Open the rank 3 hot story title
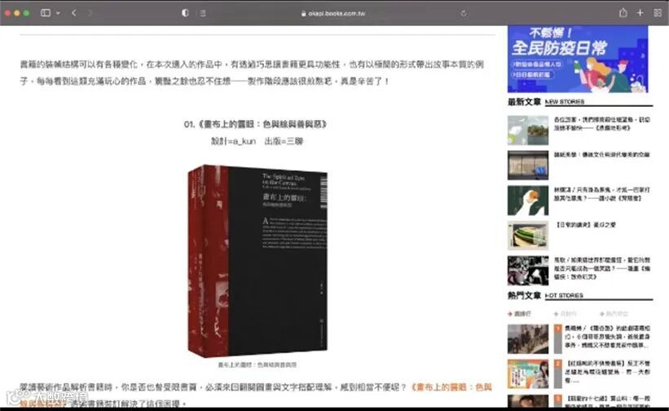Screen dimensions: 669x411 pos(607,401)
